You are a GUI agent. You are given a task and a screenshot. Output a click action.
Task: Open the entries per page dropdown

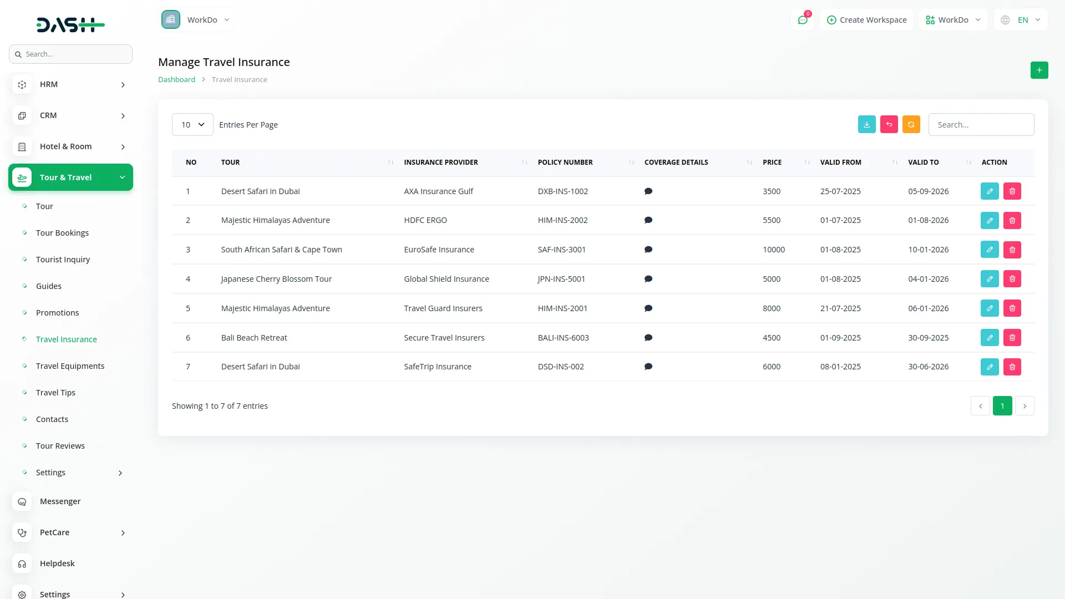[192, 125]
